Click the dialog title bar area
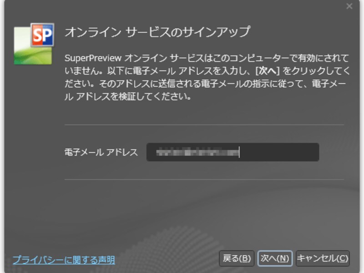Image resolution: width=364 pixels, height=273 pixels. pos(182,6)
